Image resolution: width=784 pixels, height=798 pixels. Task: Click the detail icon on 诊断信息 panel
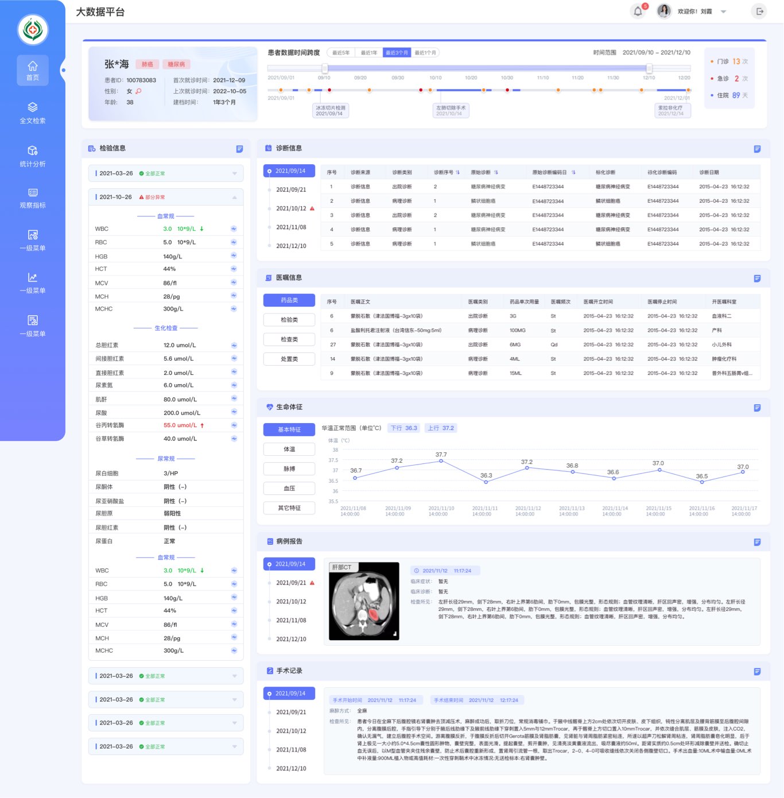point(757,149)
